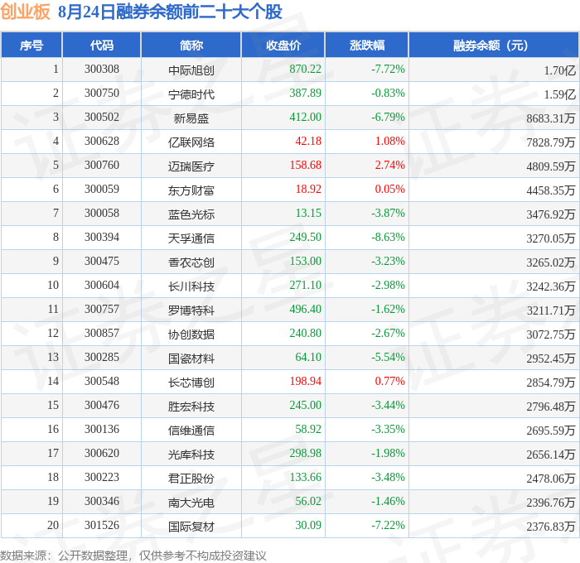
Task: Click stock name 东方财富
Action: point(191,190)
